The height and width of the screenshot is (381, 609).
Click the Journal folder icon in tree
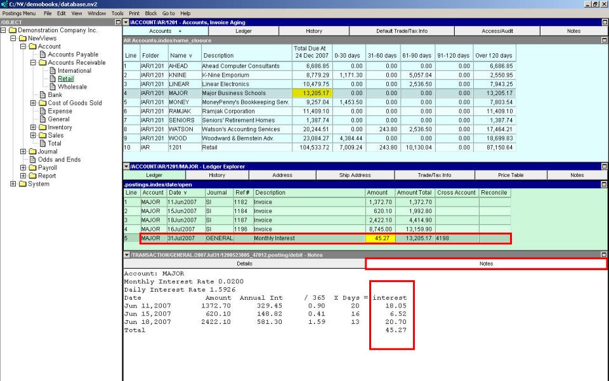(32, 152)
